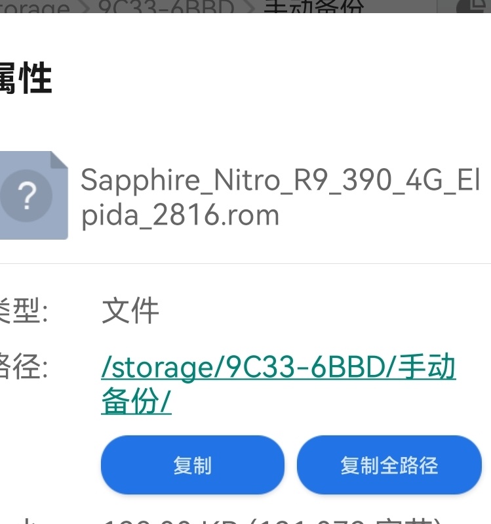Click the divider line below the filename
The height and width of the screenshot is (524, 491).
245,264
